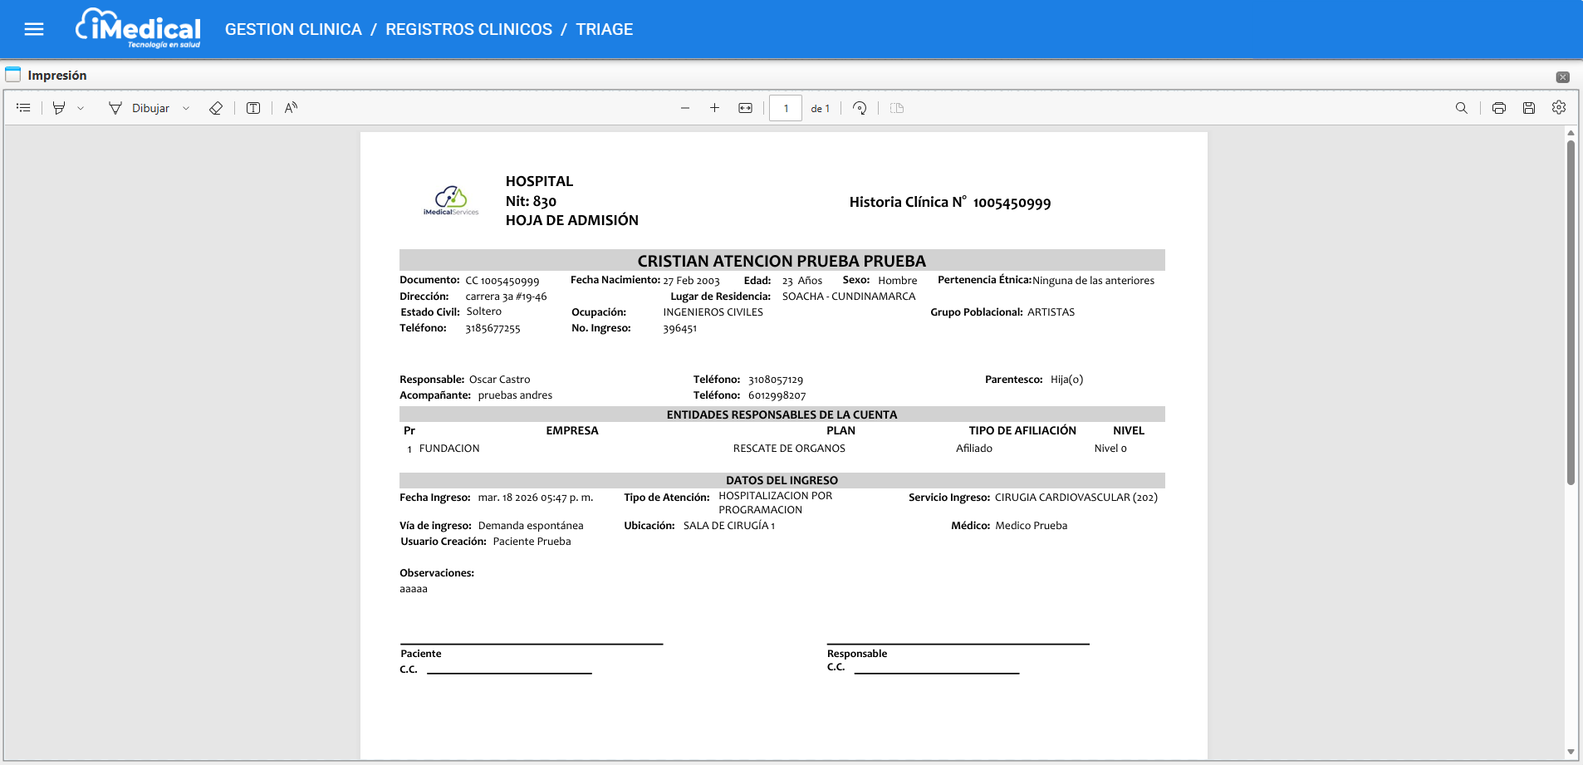Open the hamburger navigation menu
The image size is (1583, 765).
click(34, 30)
